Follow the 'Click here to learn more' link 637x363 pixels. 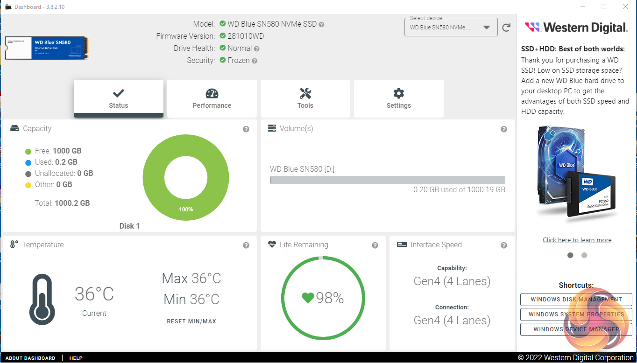tap(577, 240)
